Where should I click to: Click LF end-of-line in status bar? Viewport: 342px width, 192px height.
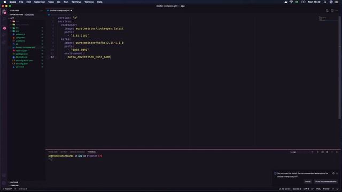(x=312, y=189)
